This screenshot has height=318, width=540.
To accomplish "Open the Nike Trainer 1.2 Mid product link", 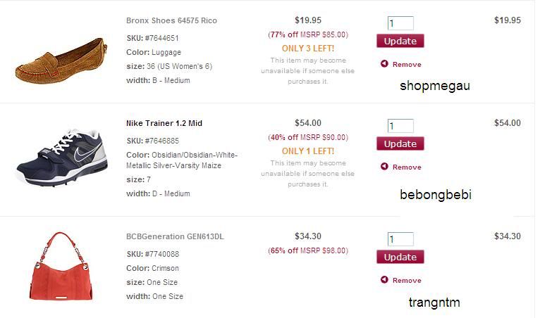I will [164, 123].
